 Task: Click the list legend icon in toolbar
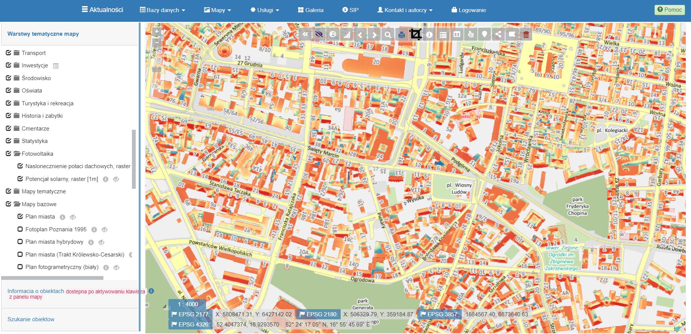443,35
